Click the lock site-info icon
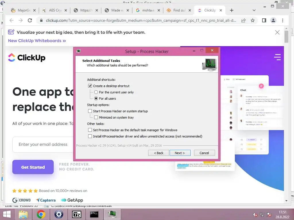The width and height of the screenshot is (294, 220). [41, 20]
